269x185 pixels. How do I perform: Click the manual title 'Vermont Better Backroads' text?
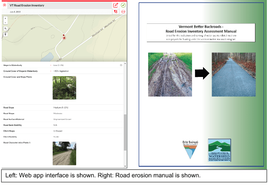click(200, 26)
